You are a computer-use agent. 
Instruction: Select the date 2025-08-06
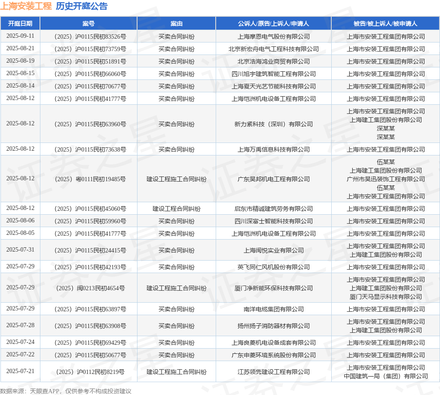pos(20,221)
